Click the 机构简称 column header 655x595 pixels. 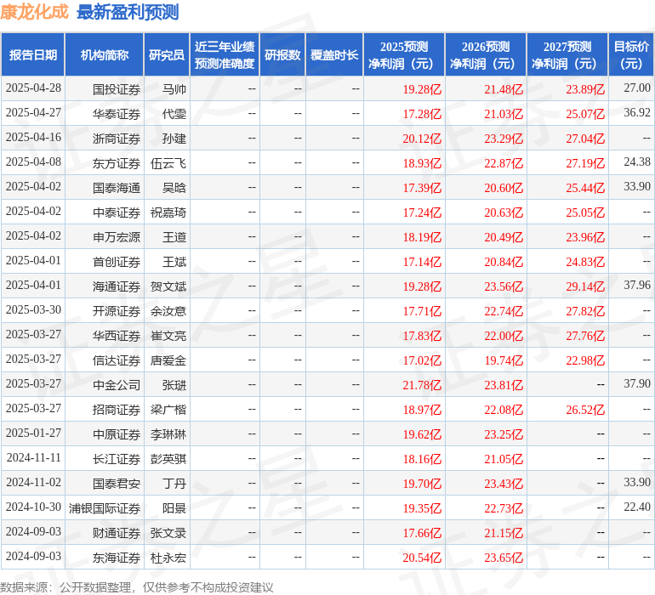click(104, 55)
